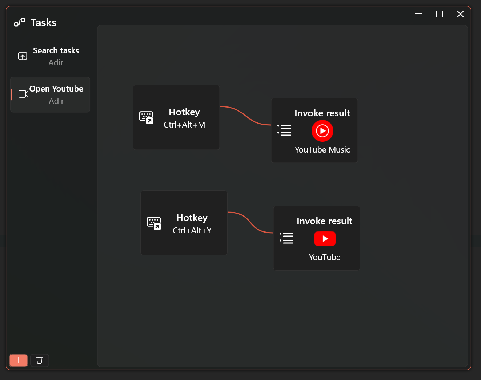Screen dimensions: 481x380
Task: Click Adir under Open Youtube
Action: tap(56, 101)
